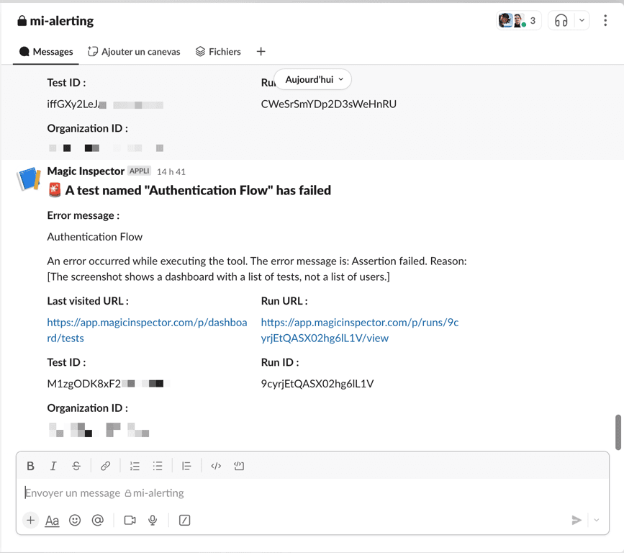
Task: Start an ordered numbered list
Action: point(135,466)
